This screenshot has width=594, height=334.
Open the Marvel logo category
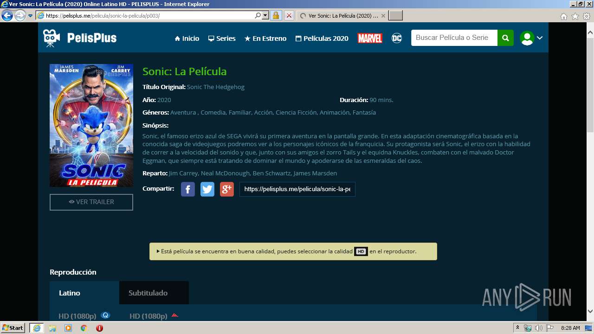click(370, 38)
